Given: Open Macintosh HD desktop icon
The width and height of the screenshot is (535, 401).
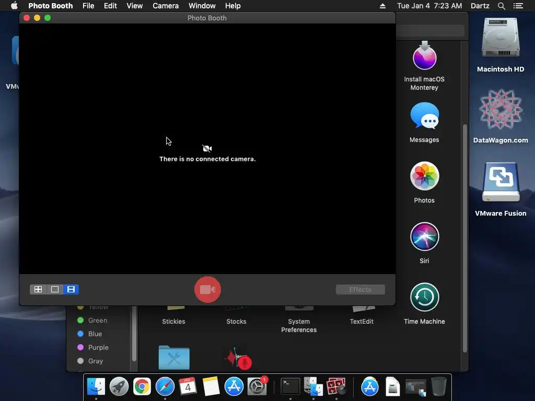Looking at the screenshot, I should [x=501, y=38].
